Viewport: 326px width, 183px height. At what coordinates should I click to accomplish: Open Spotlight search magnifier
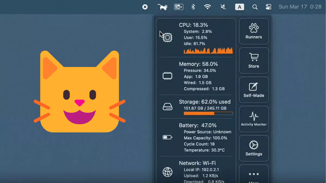(x=255, y=7)
